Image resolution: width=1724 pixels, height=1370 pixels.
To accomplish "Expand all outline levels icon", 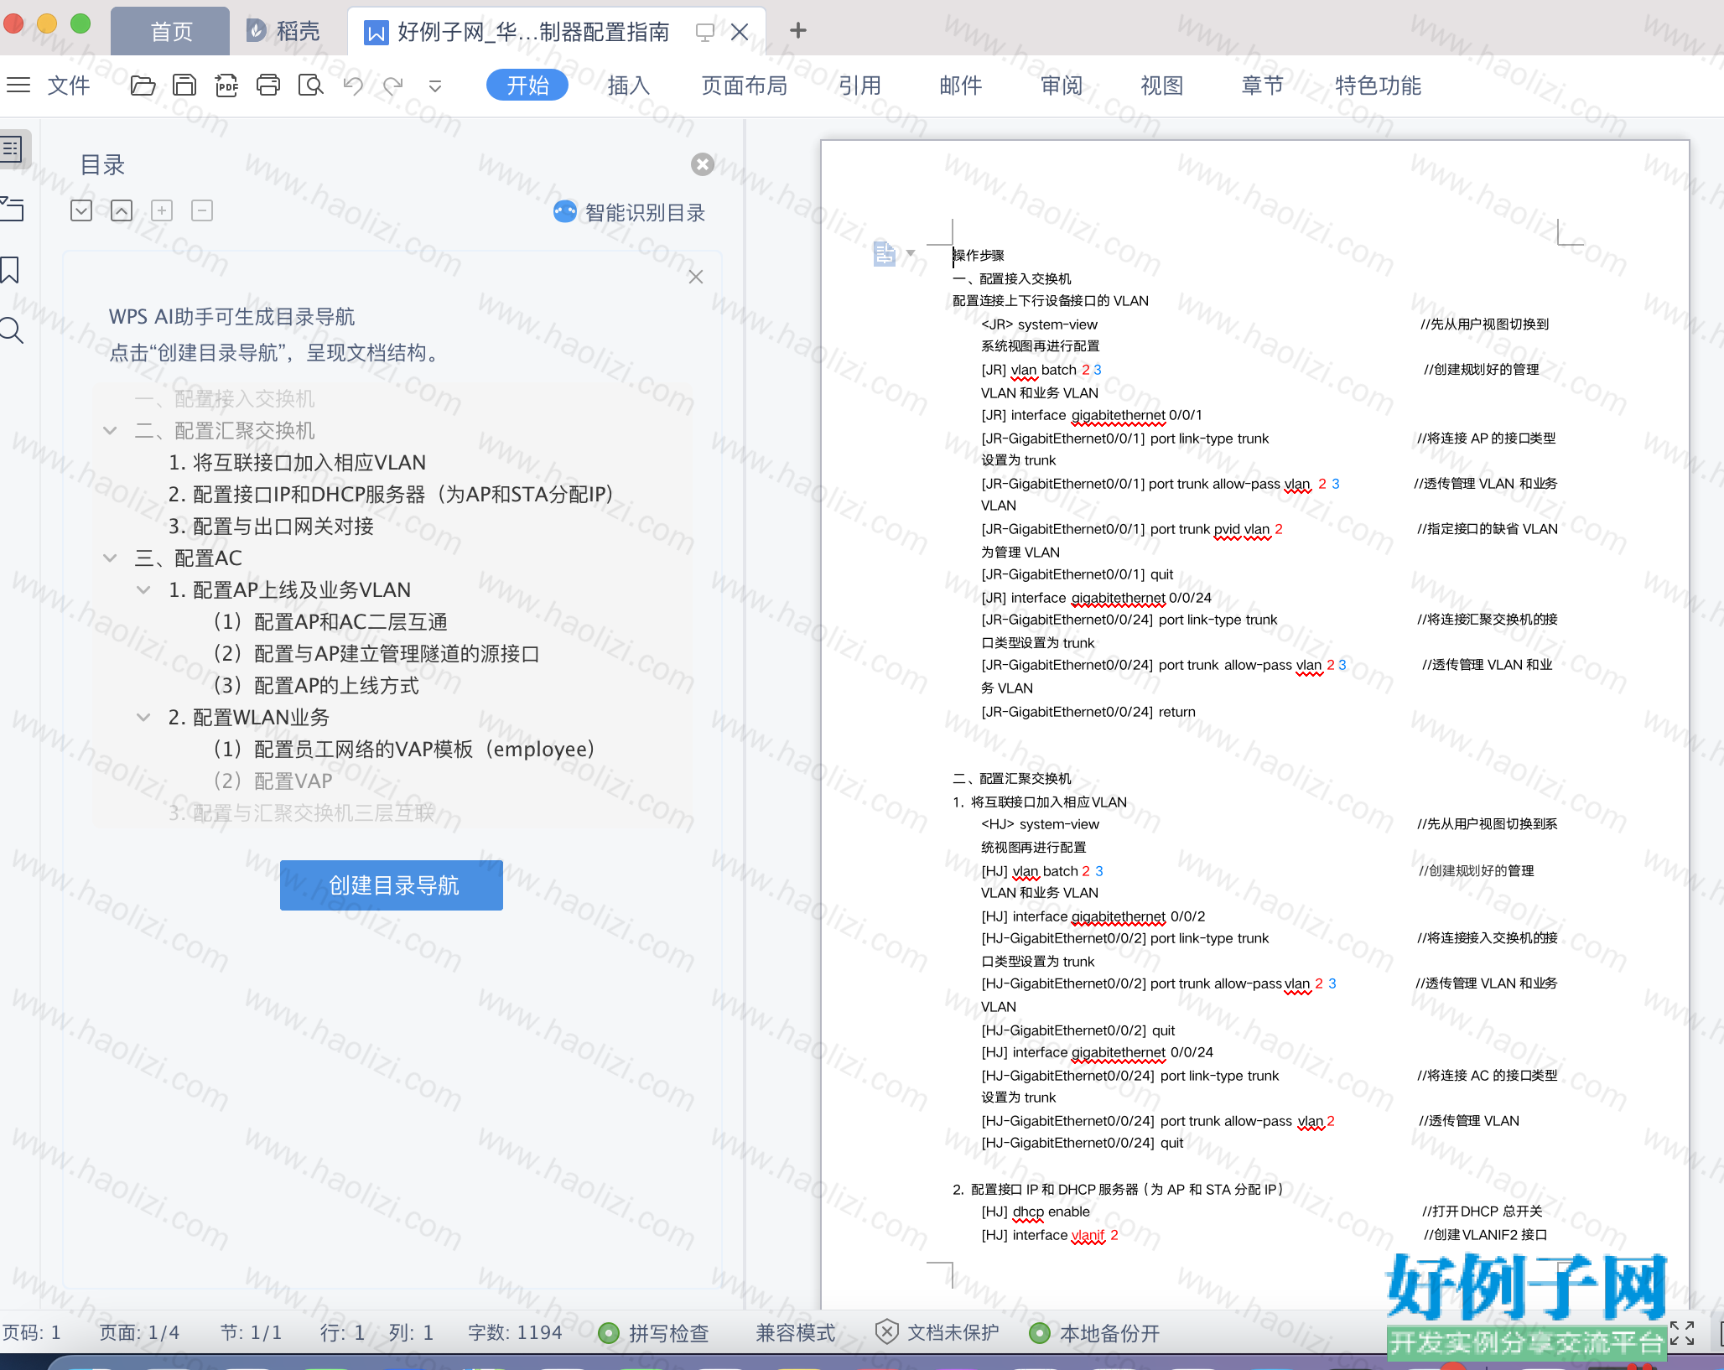I will 81,210.
